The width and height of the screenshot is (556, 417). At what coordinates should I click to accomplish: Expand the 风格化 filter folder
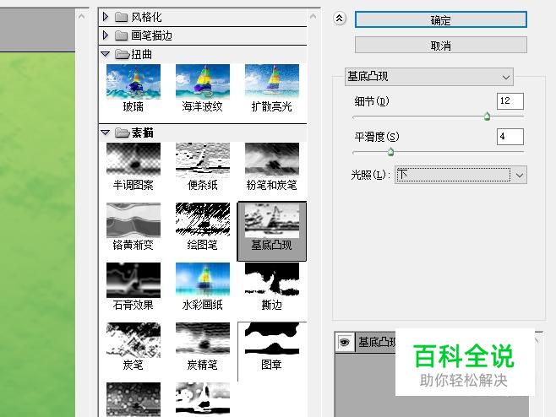(x=106, y=17)
